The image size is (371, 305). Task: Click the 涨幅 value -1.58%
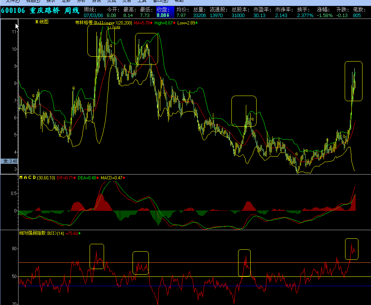click(x=325, y=16)
